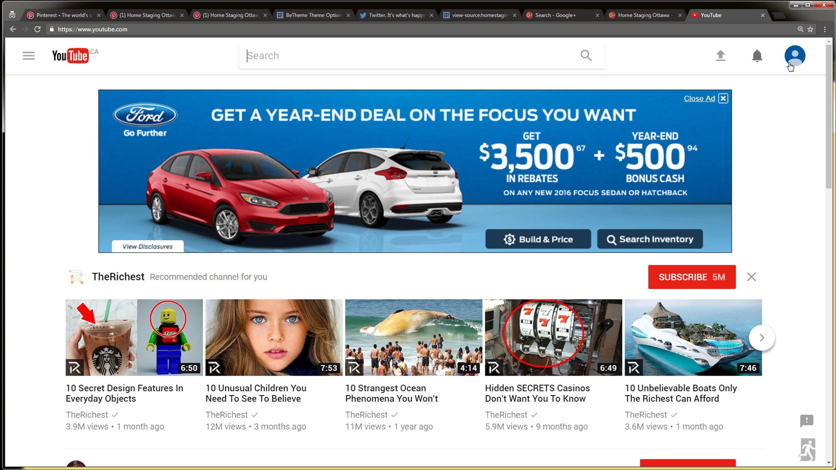Click the running figure icon at bottom right
Screen dimensions: 836x470
pyautogui.click(x=807, y=449)
